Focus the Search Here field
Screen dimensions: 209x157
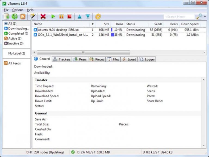point(179,17)
